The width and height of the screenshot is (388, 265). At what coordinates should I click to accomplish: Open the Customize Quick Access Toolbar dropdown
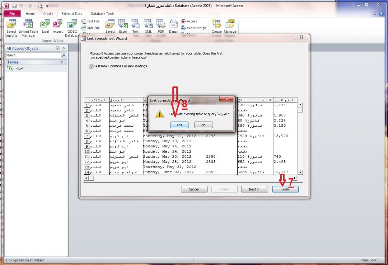coord(47,6)
